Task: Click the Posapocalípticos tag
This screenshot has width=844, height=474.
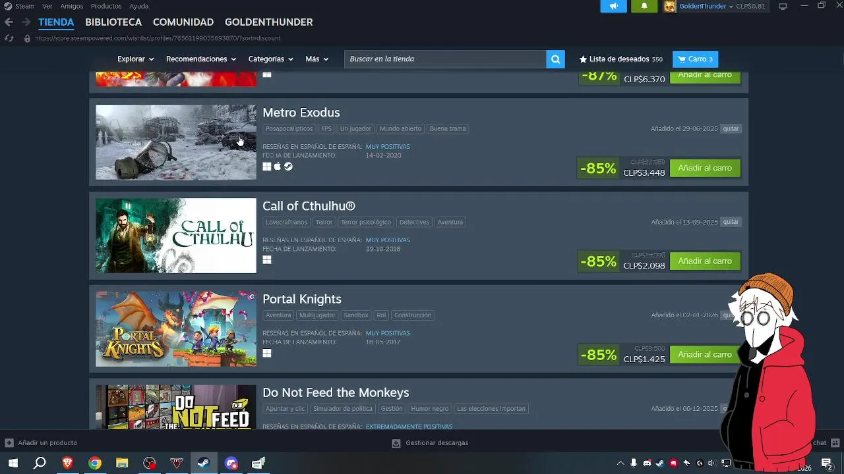Action: (x=289, y=129)
